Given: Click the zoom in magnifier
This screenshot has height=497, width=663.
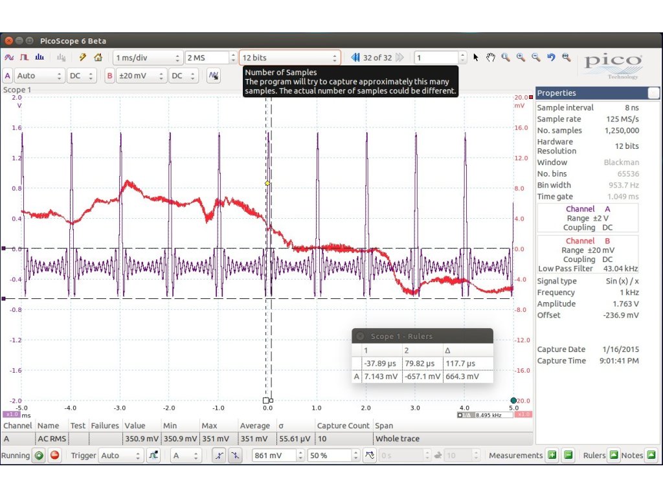Looking at the screenshot, I should click(521, 58).
